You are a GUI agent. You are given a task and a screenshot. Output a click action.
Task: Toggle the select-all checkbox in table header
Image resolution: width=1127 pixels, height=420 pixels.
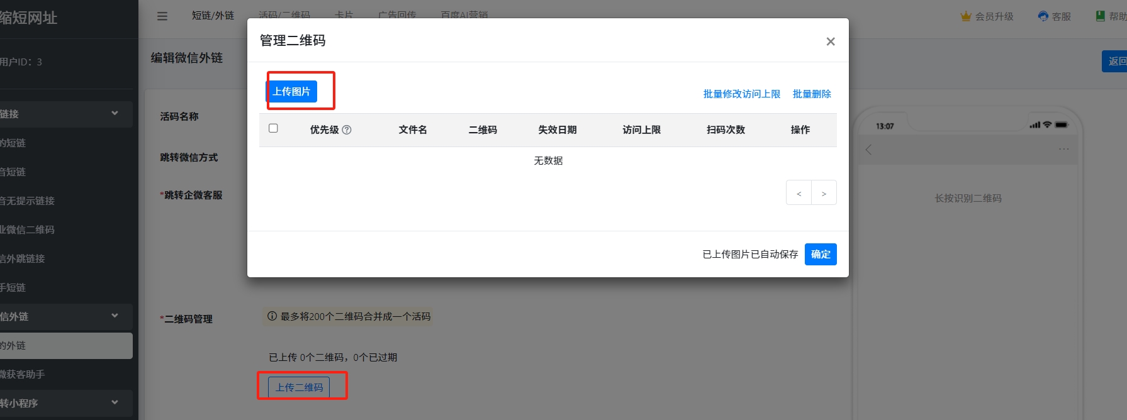click(x=273, y=128)
